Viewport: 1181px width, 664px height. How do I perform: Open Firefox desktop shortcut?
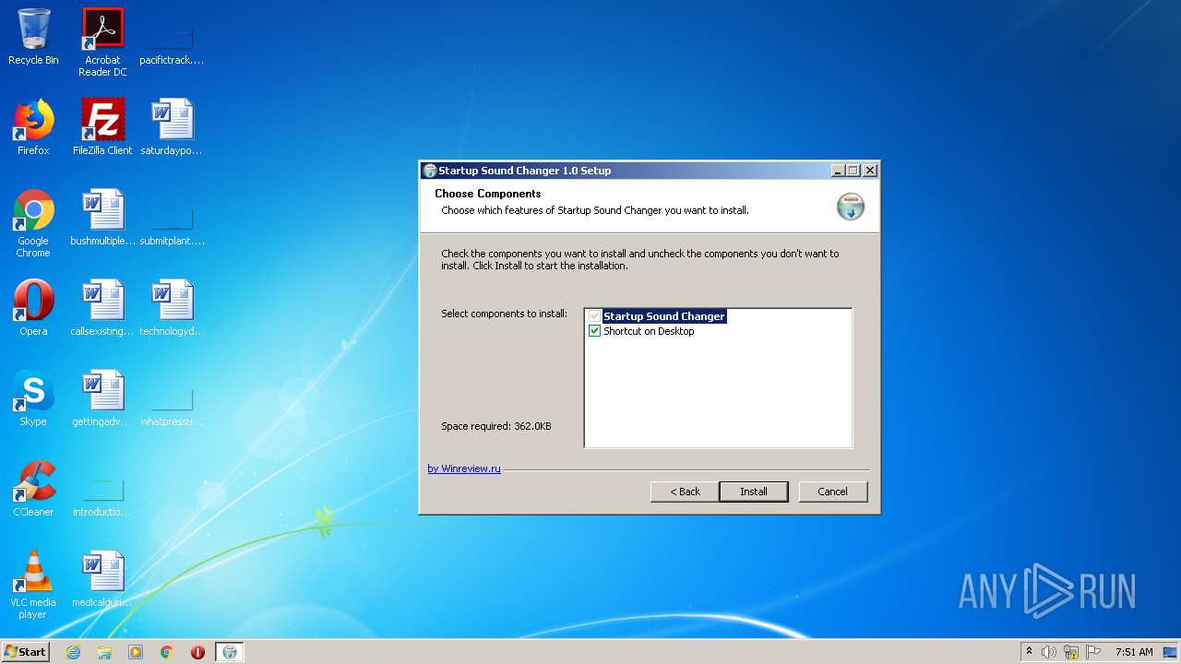tap(33, 127)
